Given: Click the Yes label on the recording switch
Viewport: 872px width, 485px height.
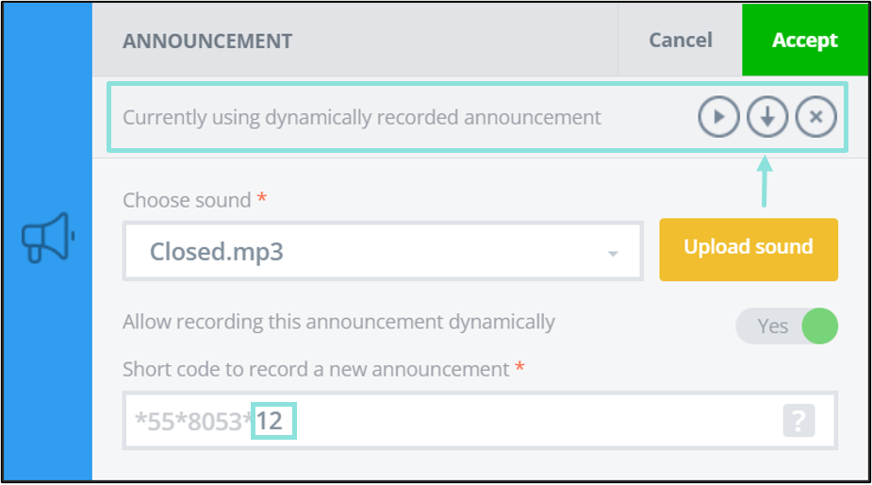Looking at the screenshot, I should pos(772,326).
